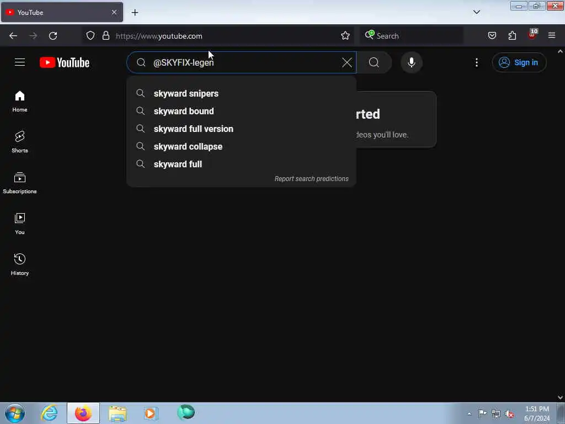Launch Internet Explorer from the taskbar

point(49,413)
